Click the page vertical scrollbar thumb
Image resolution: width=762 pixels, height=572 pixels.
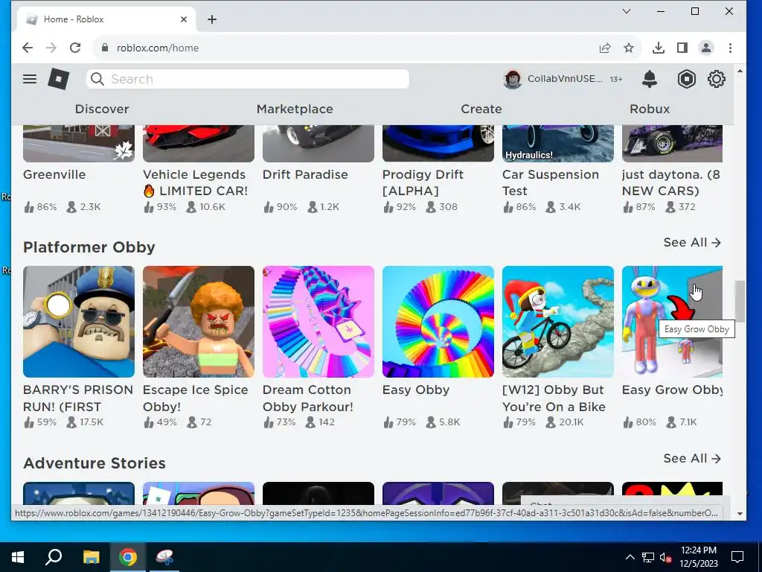pyautogui.click(x=740, y=301)
